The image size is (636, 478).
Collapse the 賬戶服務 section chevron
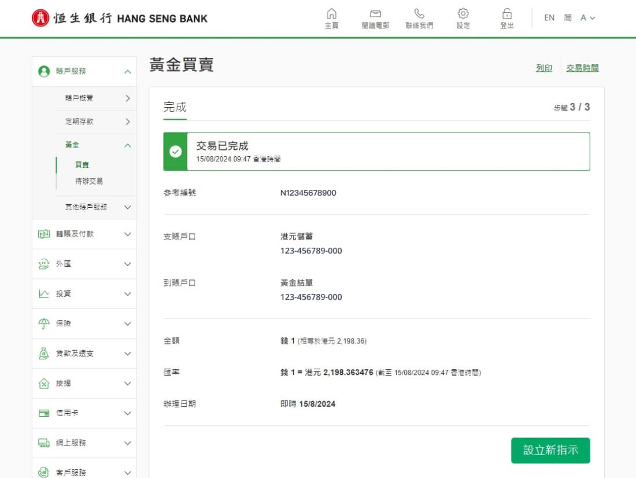[128, 72]
